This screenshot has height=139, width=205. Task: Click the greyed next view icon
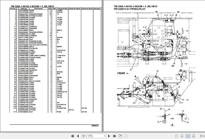click(126, 136)
